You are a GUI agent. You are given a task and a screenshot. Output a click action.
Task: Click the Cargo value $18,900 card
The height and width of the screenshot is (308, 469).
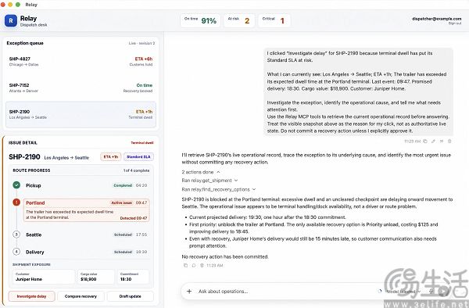click(95, 277)
